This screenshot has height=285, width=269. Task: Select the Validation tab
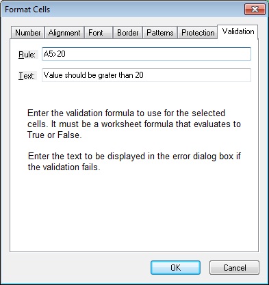tap(238, 31)
